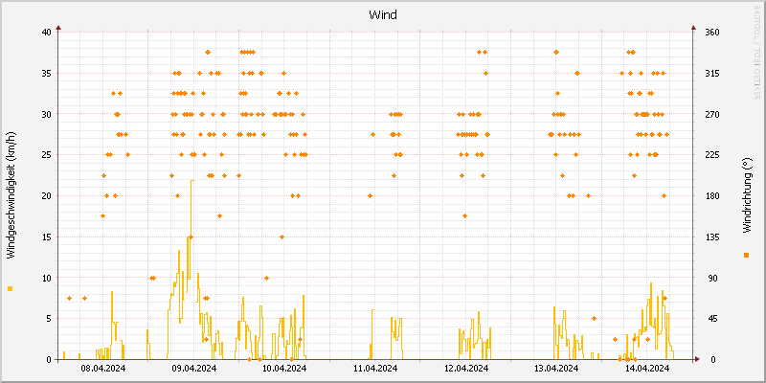The height and width of the screenshot is (383, 766).
Task: Click the date label 10.04.2024
Action: click(284, 369)
